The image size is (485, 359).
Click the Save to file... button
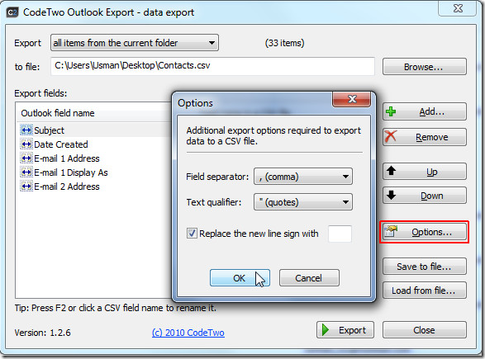coord(425,267)
